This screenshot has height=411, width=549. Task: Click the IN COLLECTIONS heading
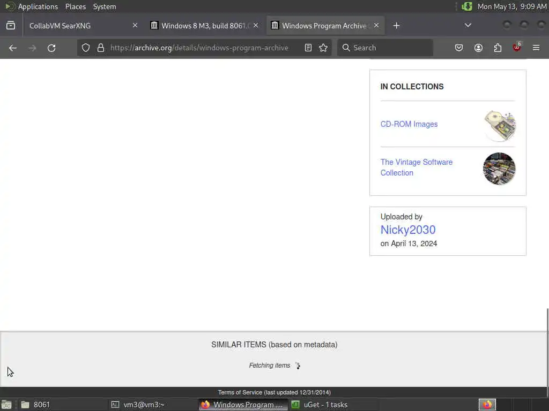coord(412,87)
